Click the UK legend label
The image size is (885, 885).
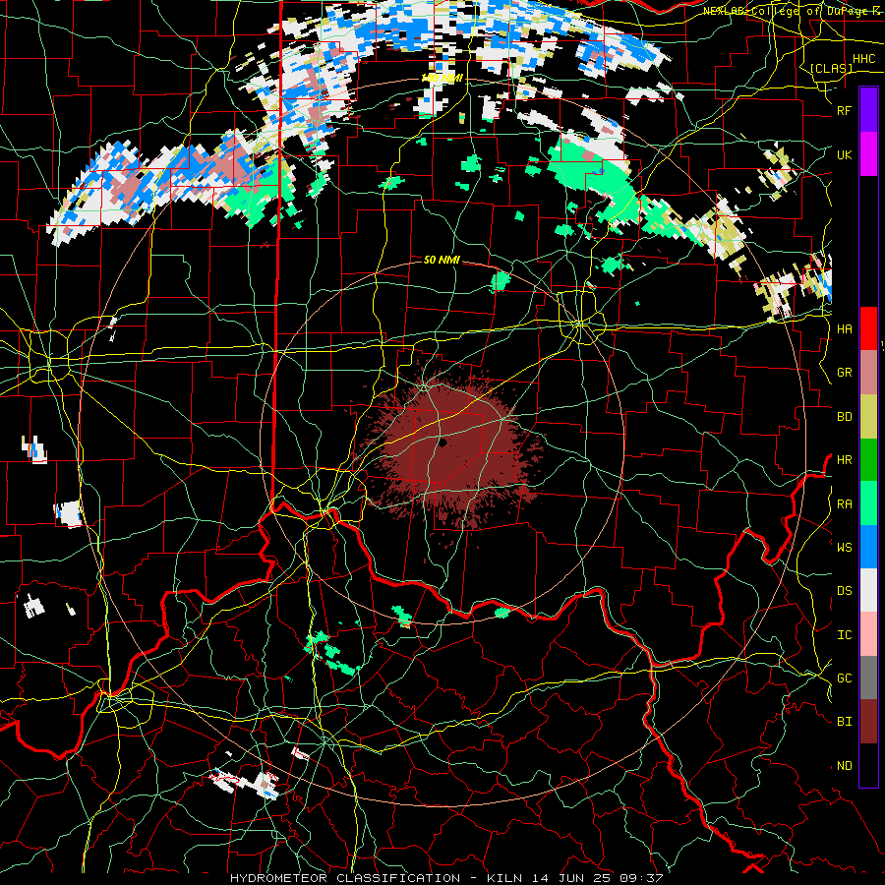(844, 154)
